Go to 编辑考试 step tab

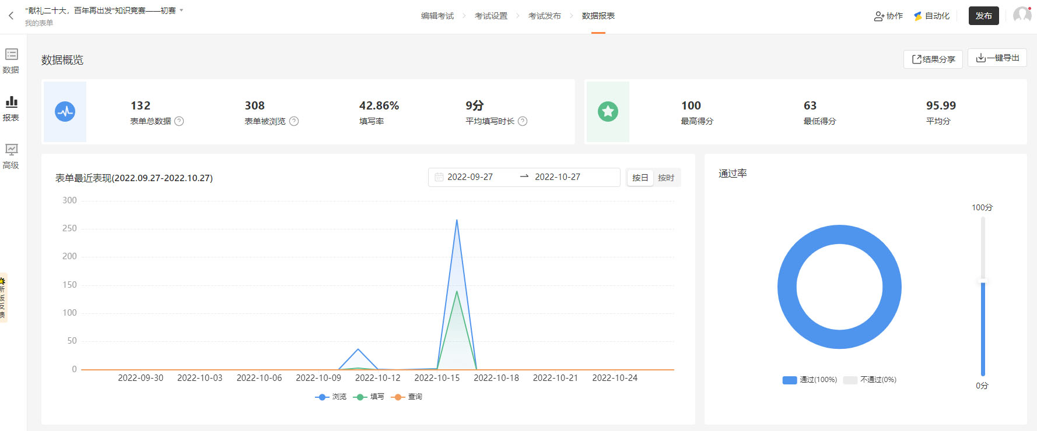click(437, 16)
